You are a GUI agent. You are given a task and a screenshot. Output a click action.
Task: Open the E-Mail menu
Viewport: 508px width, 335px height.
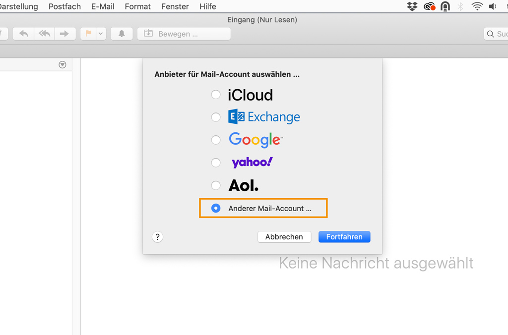click(103, 6)
